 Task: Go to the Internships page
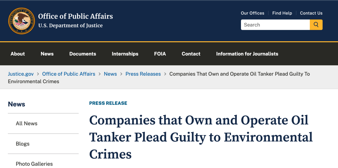[125, 54]
